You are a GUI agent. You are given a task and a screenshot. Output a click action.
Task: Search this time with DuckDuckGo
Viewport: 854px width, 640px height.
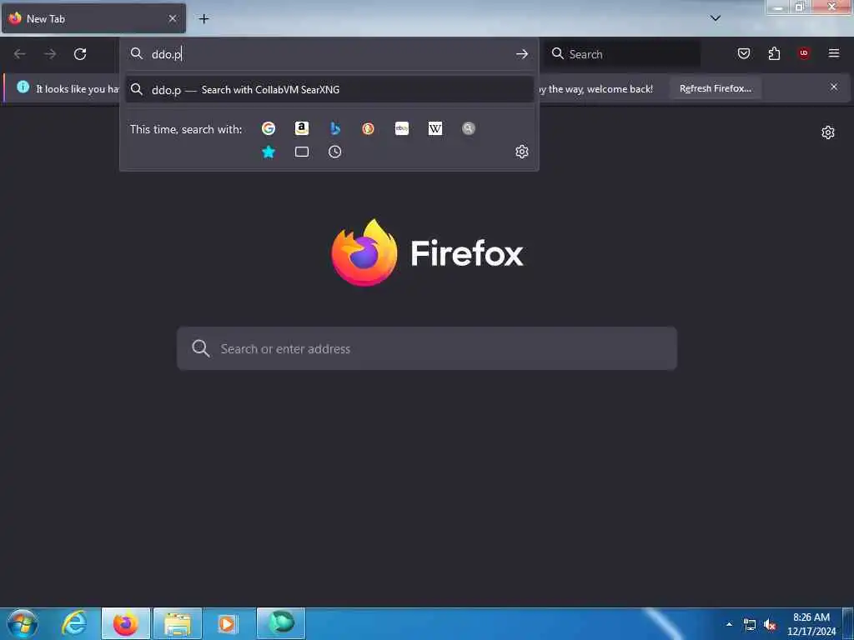(x=368, y=128)
